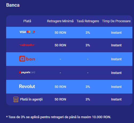Click the agency shop icon

point(16,99)
